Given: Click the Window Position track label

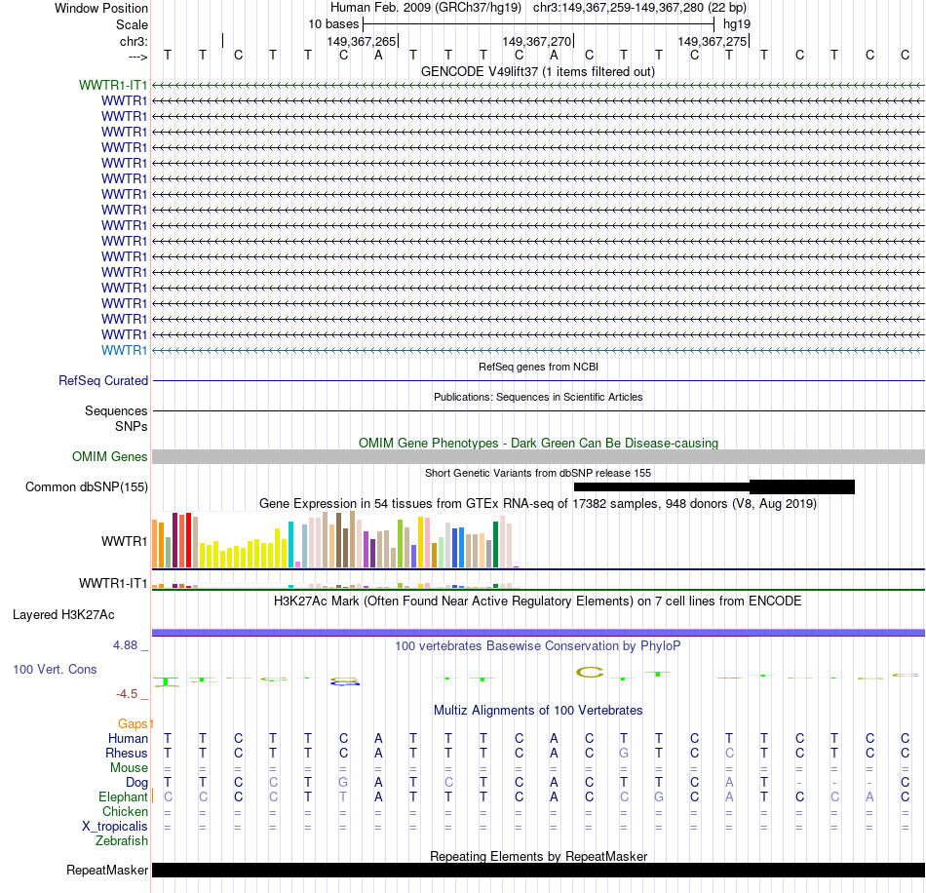Looking at the screenshot, I should (x=101, y=8).
